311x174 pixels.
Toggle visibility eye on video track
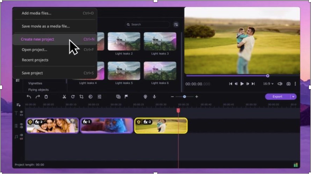pos(21,124)
